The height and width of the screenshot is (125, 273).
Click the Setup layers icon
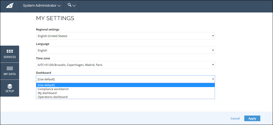click(10, 86)
